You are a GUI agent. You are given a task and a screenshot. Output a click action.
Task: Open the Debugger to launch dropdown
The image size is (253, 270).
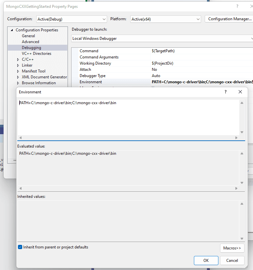coord(162,39)
